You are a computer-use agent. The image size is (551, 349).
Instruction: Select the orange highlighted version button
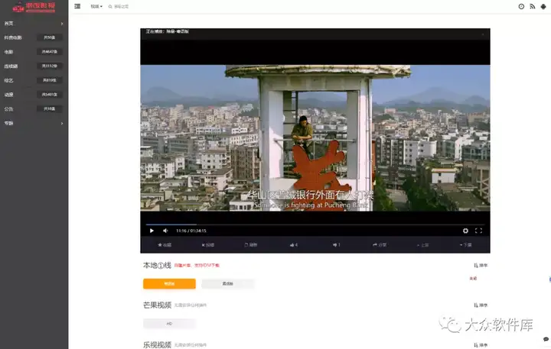(x=169, y=283)
